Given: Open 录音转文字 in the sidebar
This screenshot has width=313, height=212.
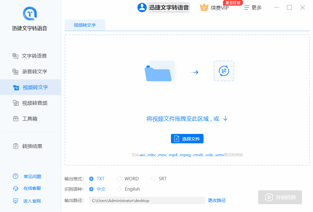Looking at the screenshot, I should pyautogui.click(x=30, y=72).
